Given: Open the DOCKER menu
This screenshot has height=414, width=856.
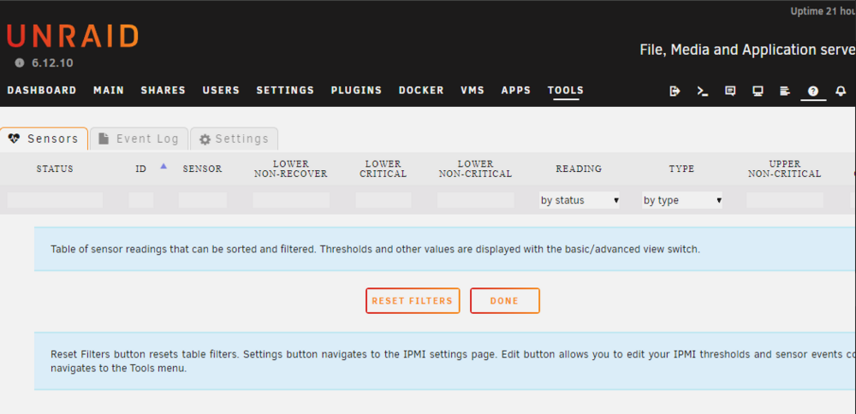Looking at the screenshot, I should [x=421, y=91].
